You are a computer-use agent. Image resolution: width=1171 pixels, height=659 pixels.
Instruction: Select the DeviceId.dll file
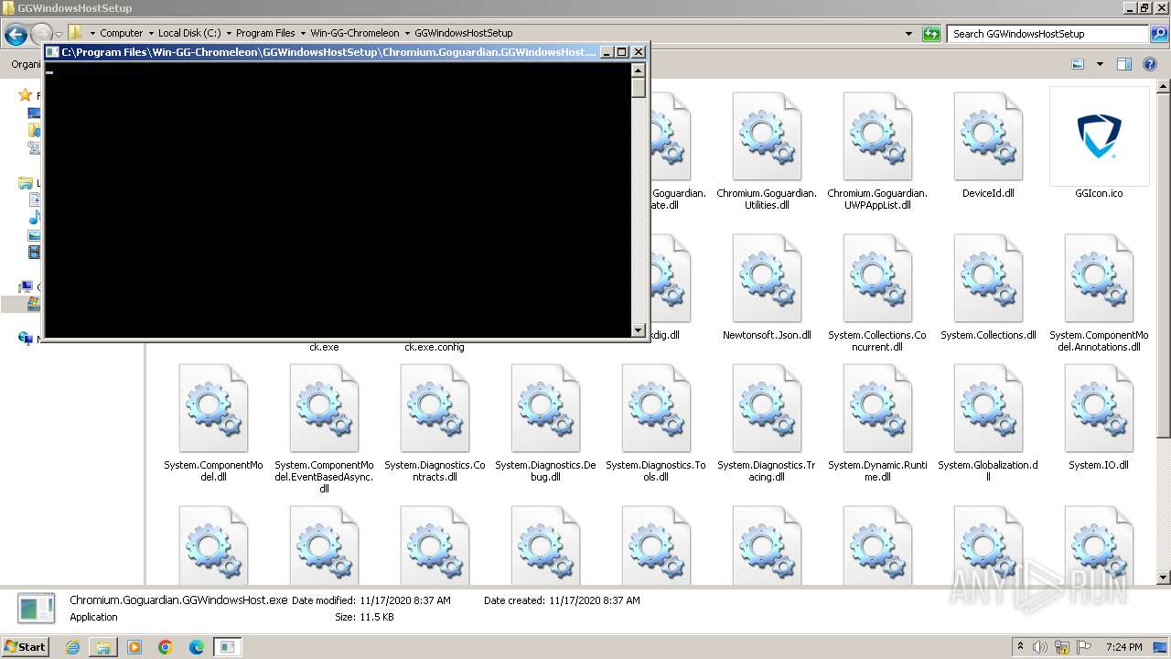(x=988, y=146)
